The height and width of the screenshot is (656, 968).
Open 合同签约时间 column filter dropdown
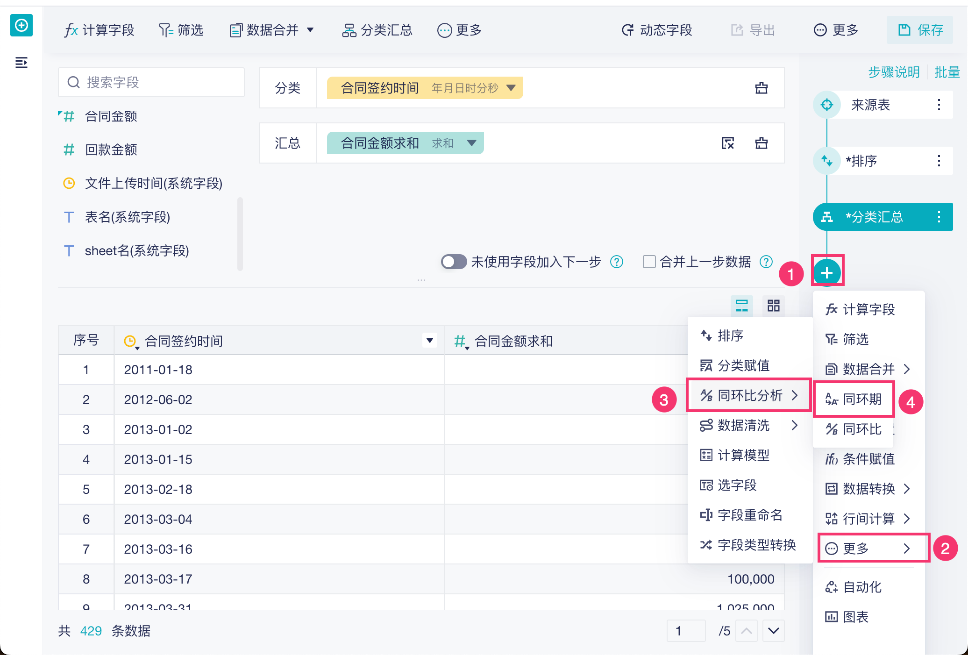(x=430, y=341)
